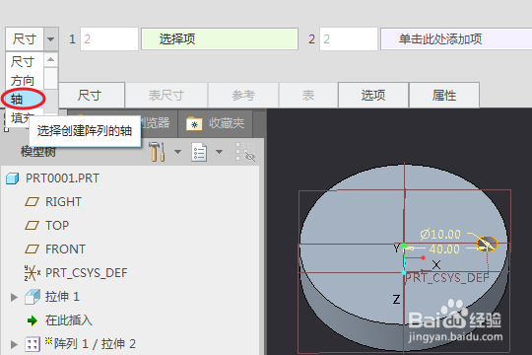Expand the 阵列 1 / 拉伸 2 node
Screen dimensions: 532x355
(14, 344)
